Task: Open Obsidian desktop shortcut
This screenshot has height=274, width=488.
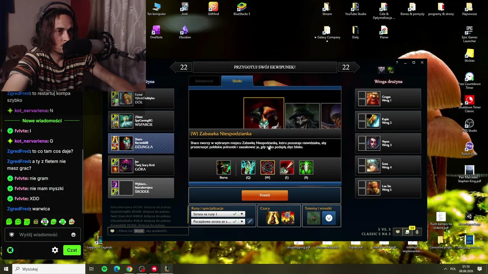Action: (x=185, y=32)
